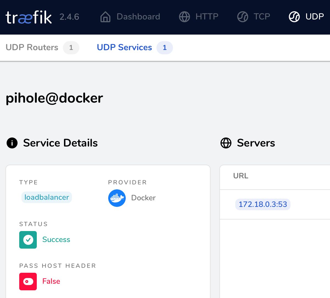
Task: Click the PASS HOST HEADER label
Action: coord(58,266)
